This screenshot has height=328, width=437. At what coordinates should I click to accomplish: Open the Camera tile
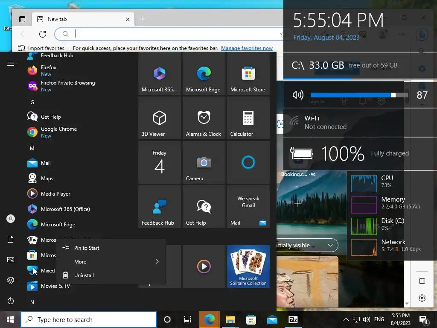(x=204, y=162)
